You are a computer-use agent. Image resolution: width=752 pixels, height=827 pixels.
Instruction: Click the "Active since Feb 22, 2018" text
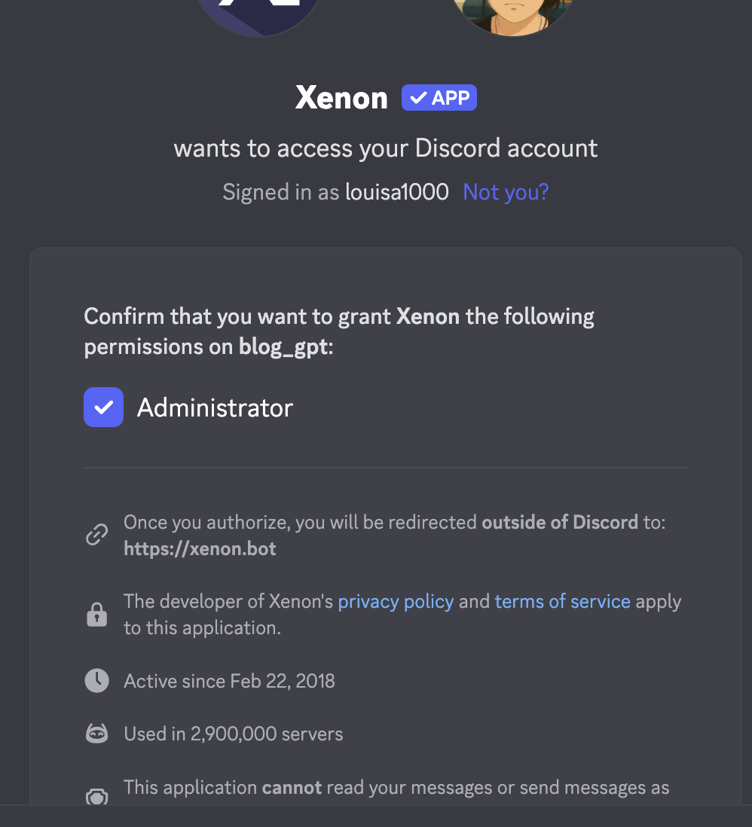pos(229,681)
